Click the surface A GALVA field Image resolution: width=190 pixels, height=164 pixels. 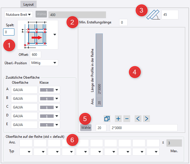click(24, 90)
